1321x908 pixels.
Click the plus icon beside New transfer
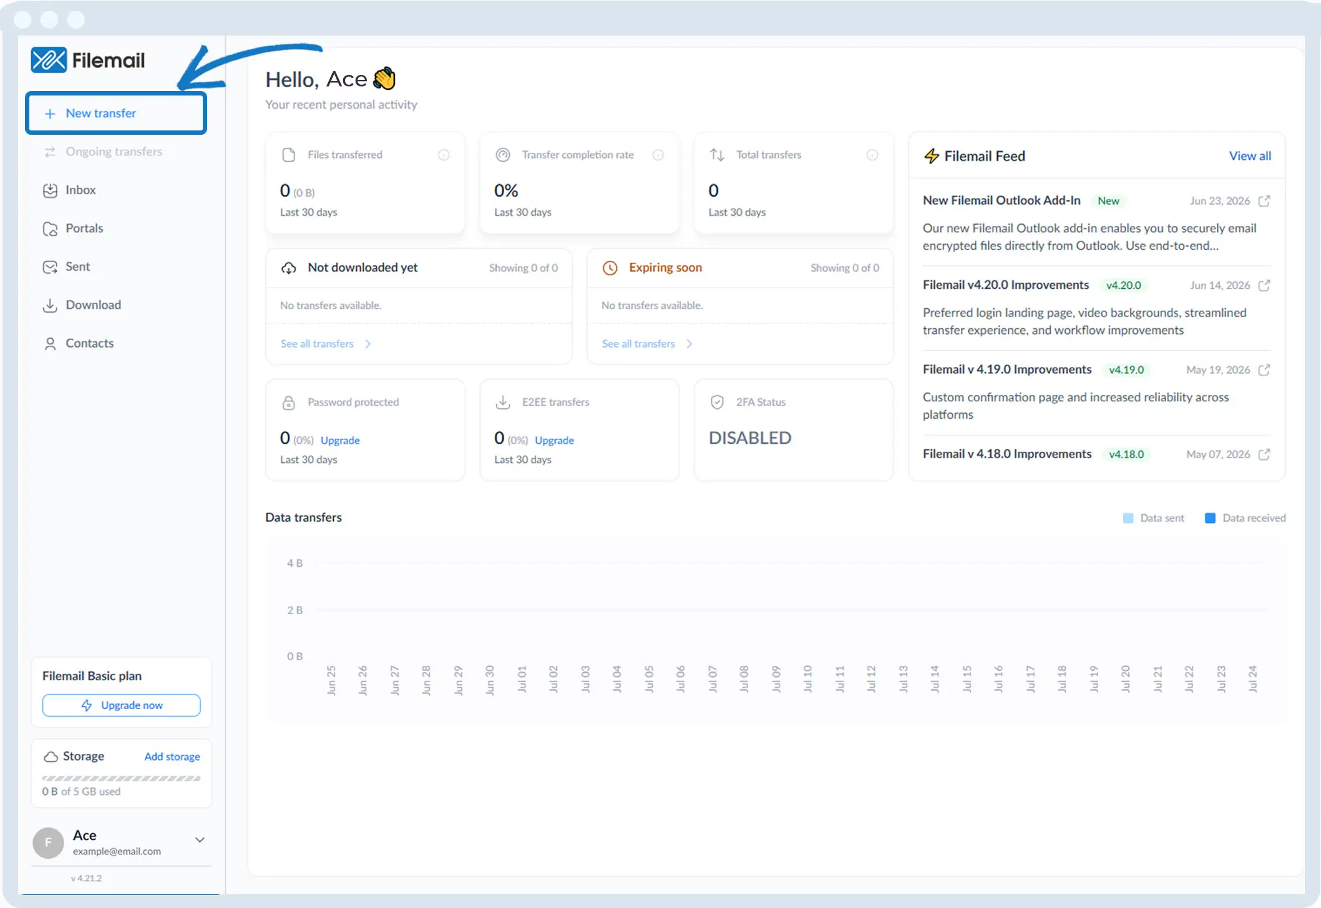pos(50,114)
